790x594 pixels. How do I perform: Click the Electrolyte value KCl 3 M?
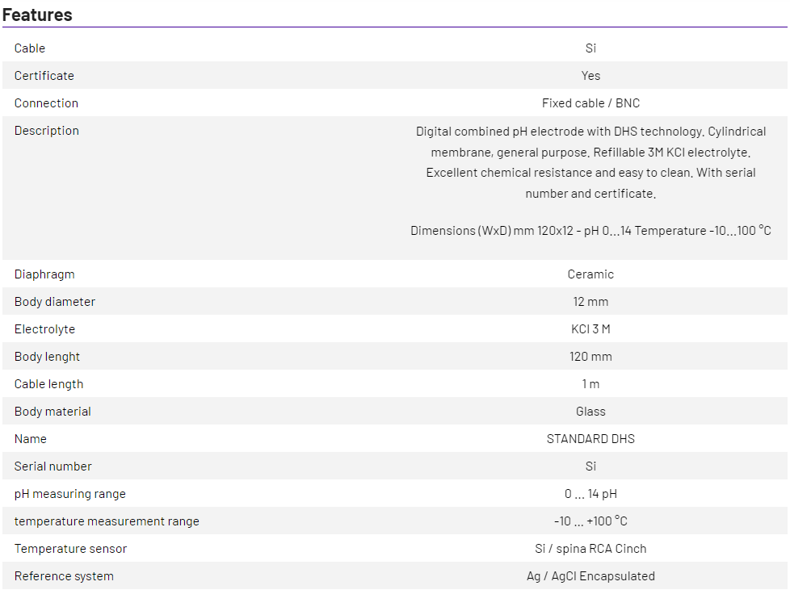point(590,329)
